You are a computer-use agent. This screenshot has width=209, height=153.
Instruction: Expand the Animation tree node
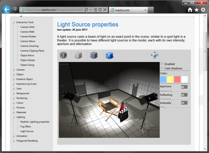point(13,136)
